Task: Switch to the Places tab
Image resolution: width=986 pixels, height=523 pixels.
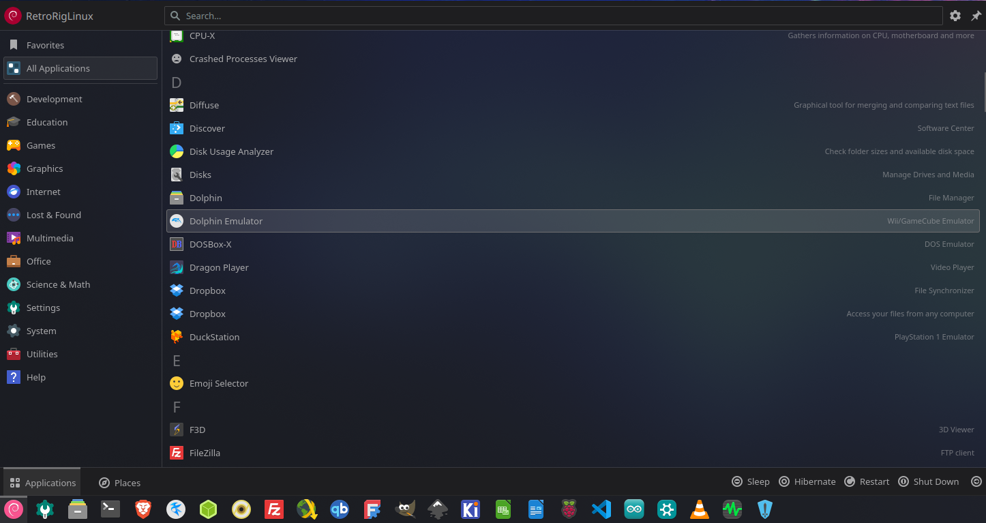Action: (x=119, y=482)
